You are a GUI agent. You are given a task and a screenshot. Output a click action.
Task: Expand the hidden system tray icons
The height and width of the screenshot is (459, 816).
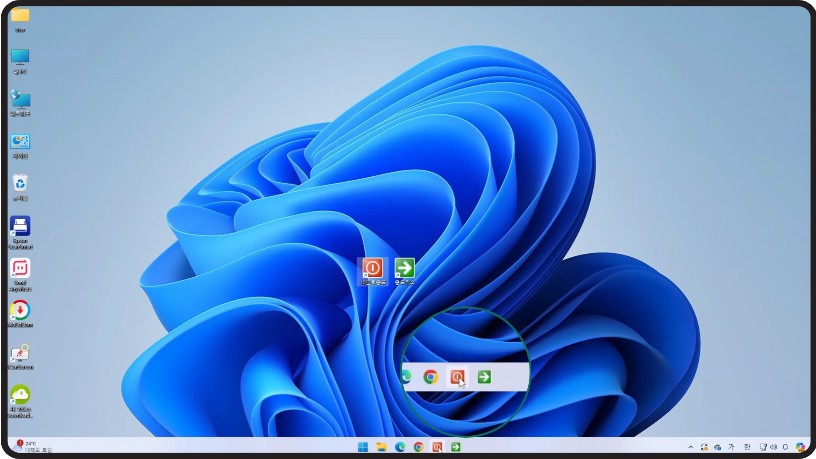click(x=691, y=447)
